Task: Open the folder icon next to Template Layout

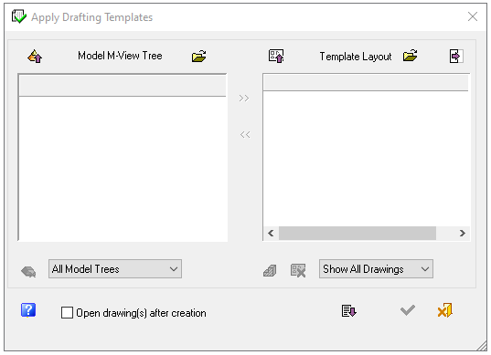Action: click(411, 56)
